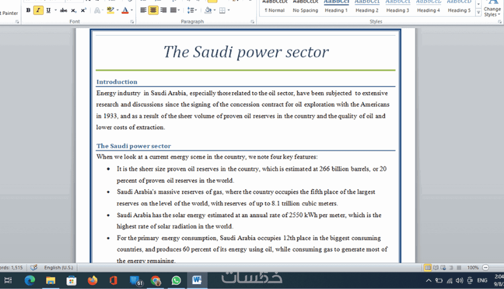Open Line Spacing options

tap(192, 10)
